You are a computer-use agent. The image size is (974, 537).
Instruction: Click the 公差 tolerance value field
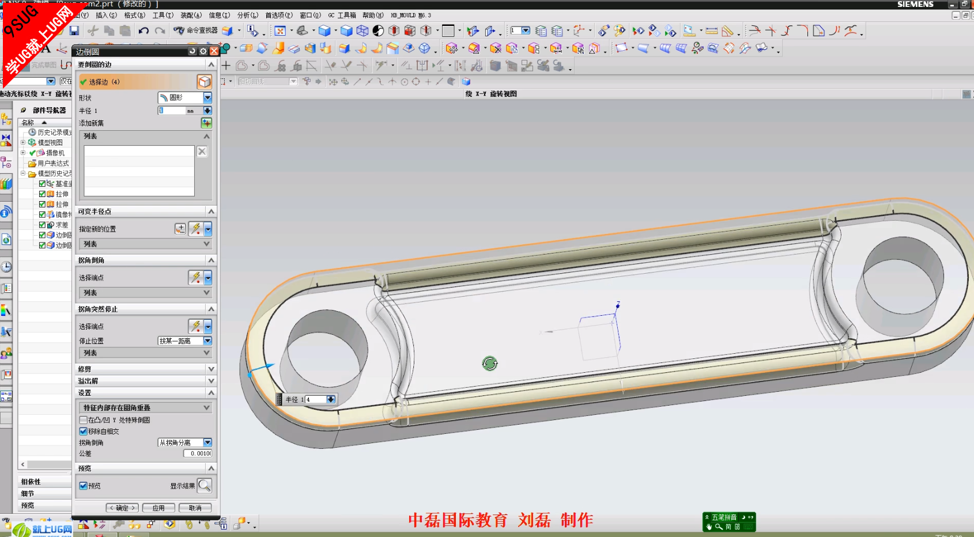coord(198,453)
